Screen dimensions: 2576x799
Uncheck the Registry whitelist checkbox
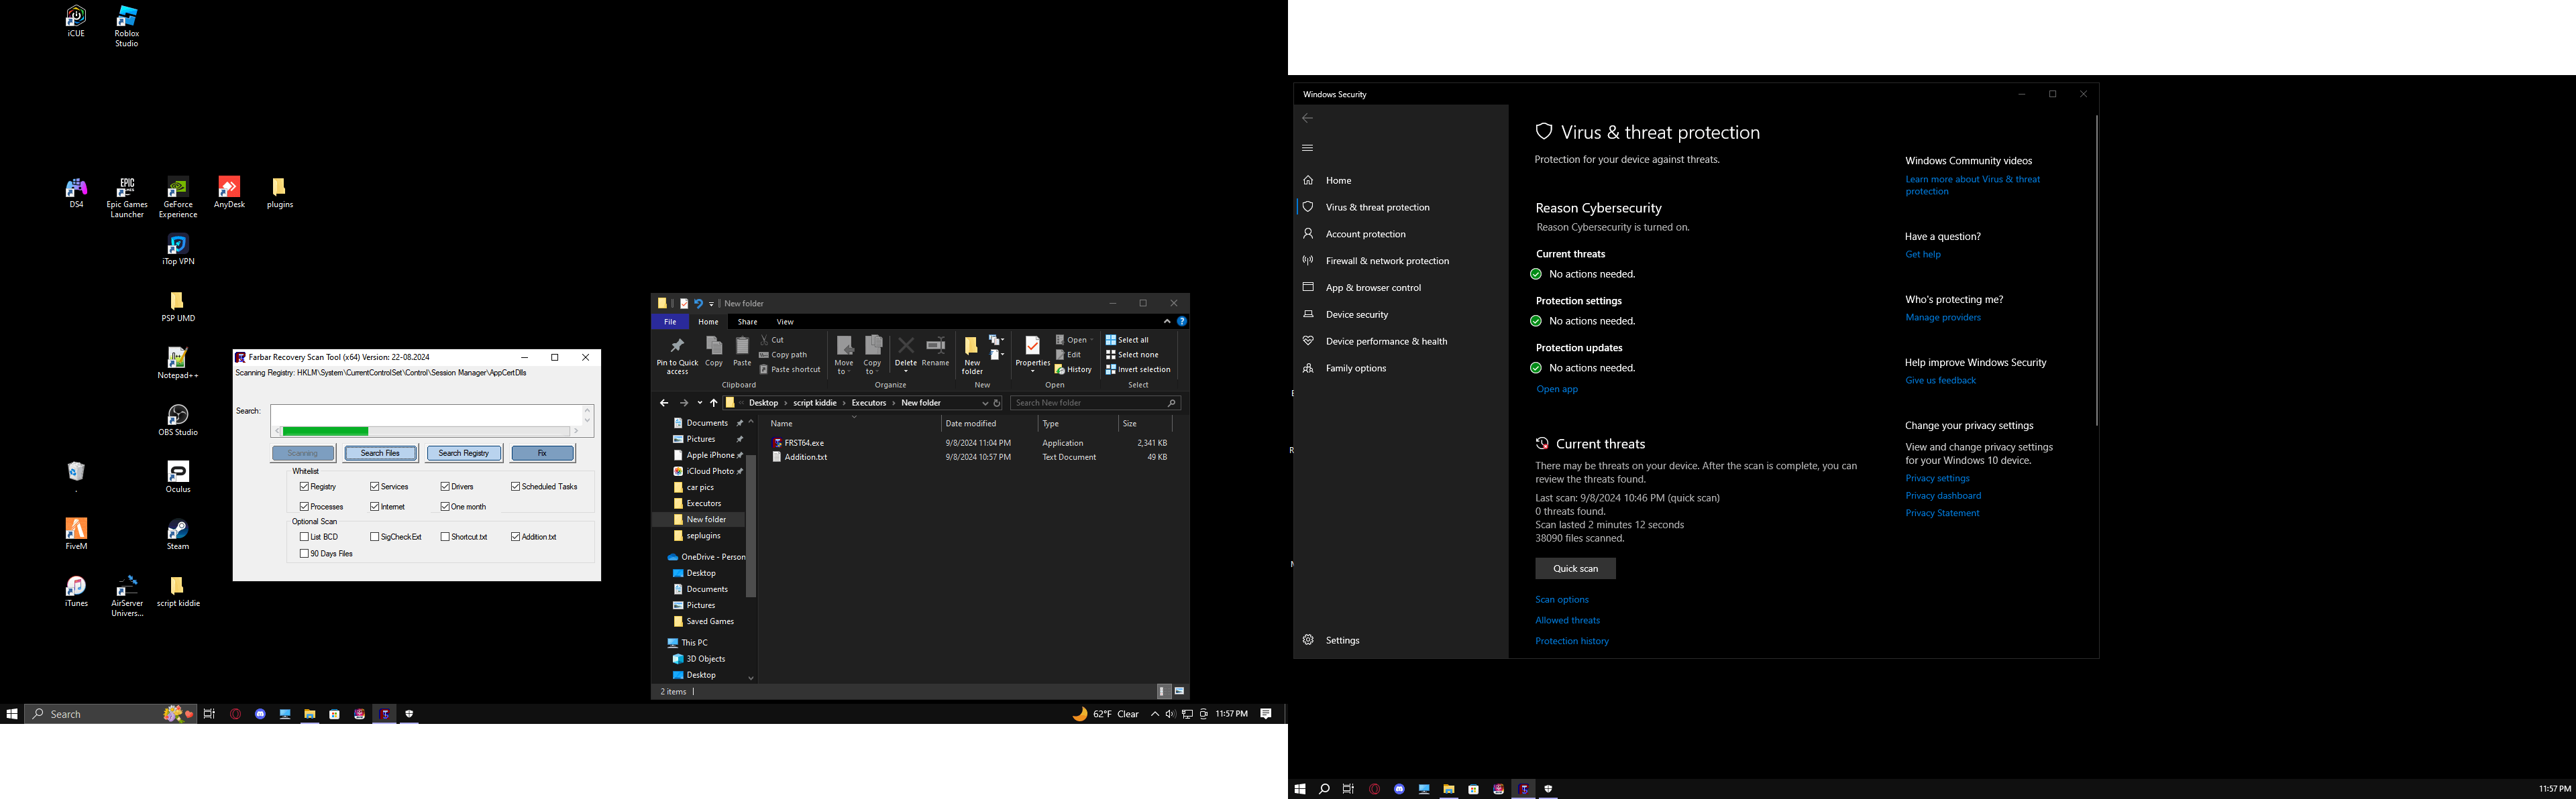(304, 487)
